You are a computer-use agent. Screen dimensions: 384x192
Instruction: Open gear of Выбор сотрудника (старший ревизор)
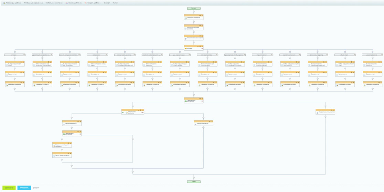click(x=268, y=62)
